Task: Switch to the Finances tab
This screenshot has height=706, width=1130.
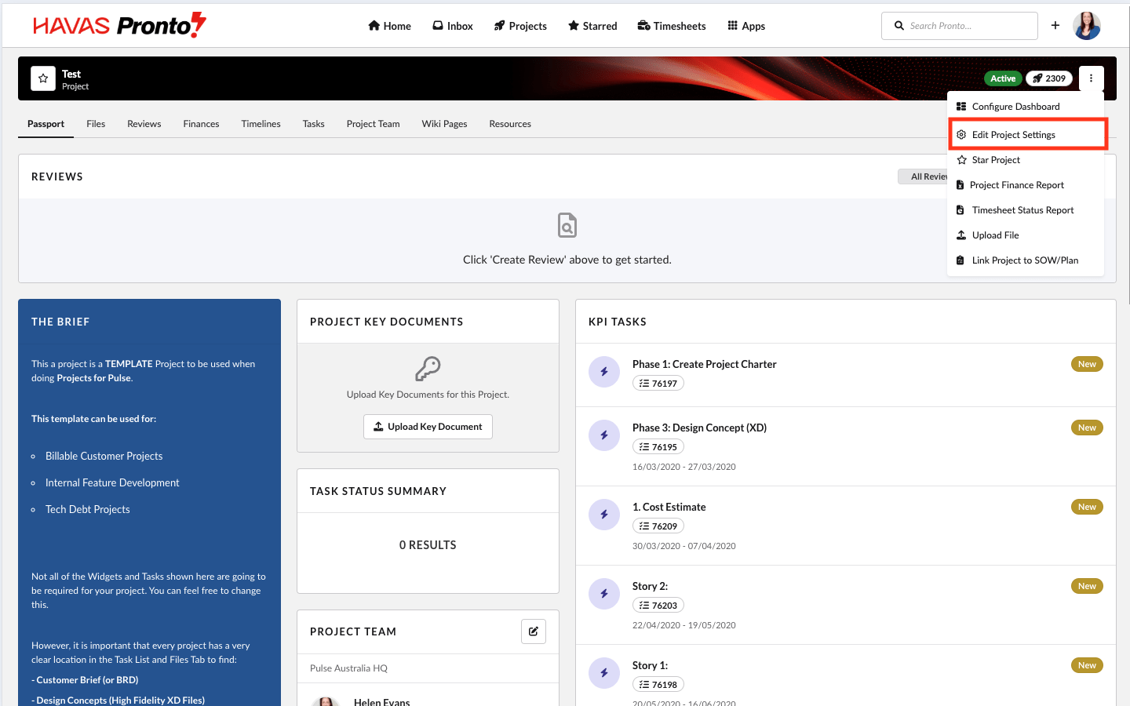Action: [201, 124]
